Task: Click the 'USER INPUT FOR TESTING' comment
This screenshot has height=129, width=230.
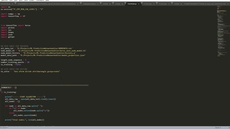Action: pyautogui.click(x=14, y=69)
